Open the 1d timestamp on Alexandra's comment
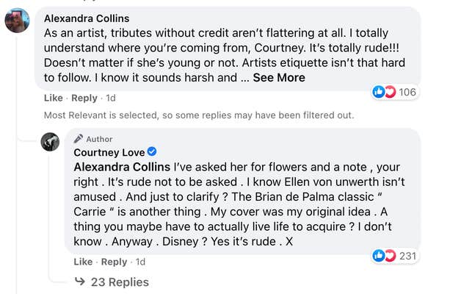 (x=110, y=98)
